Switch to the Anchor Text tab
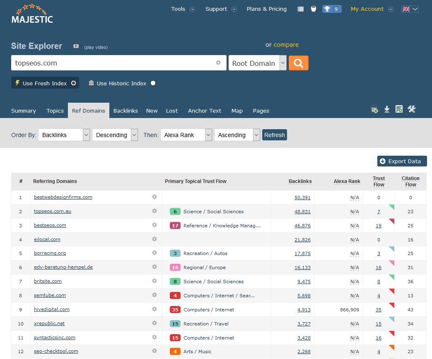 click(x=205, y=111)
